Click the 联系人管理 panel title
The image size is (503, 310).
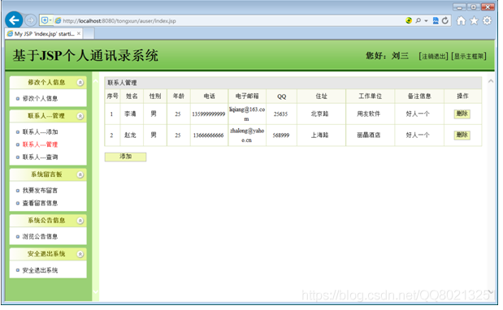pos(122,83)
